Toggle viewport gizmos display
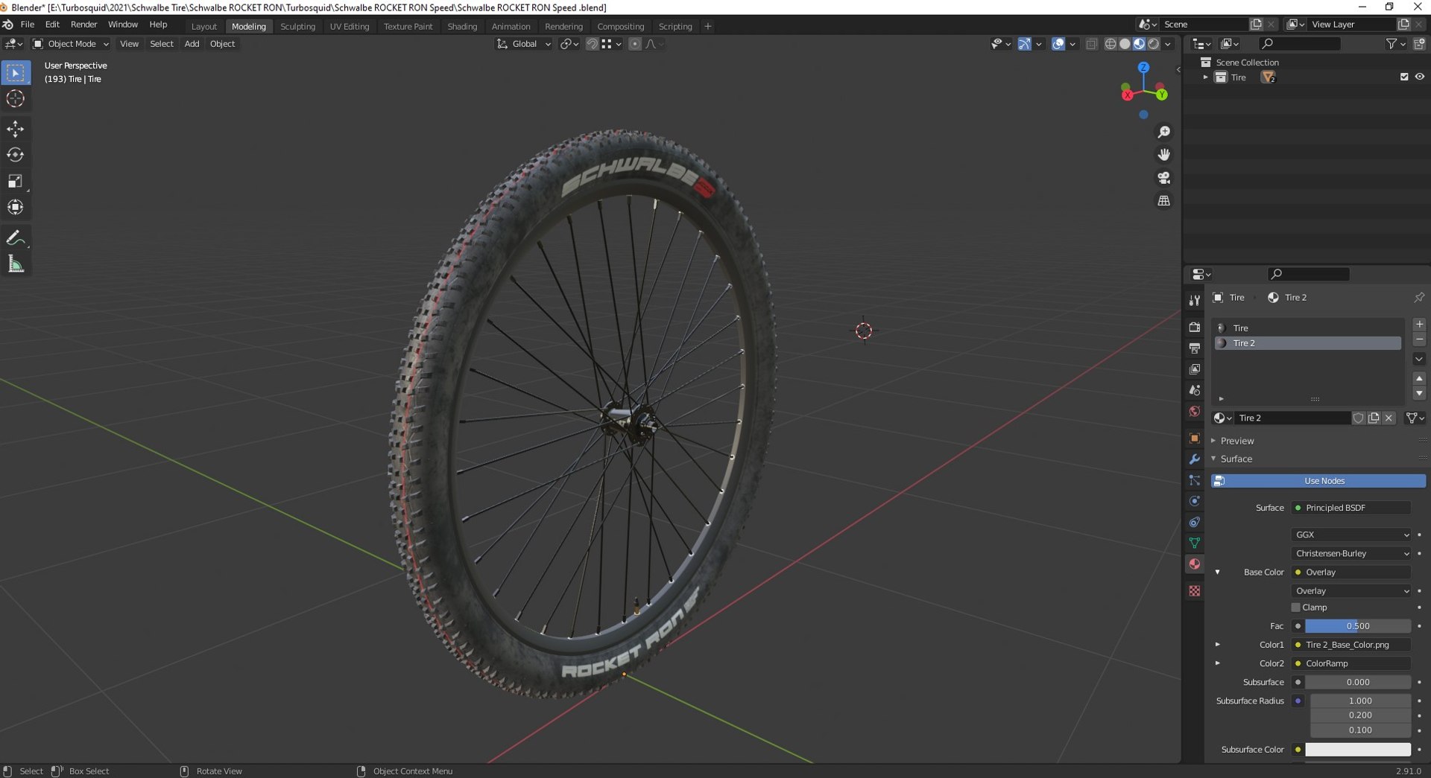This screenshot has height=778, width=1431. 1025,44
